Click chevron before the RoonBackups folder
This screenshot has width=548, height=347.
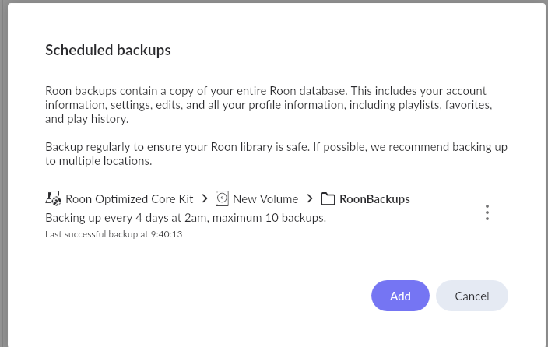310,198
